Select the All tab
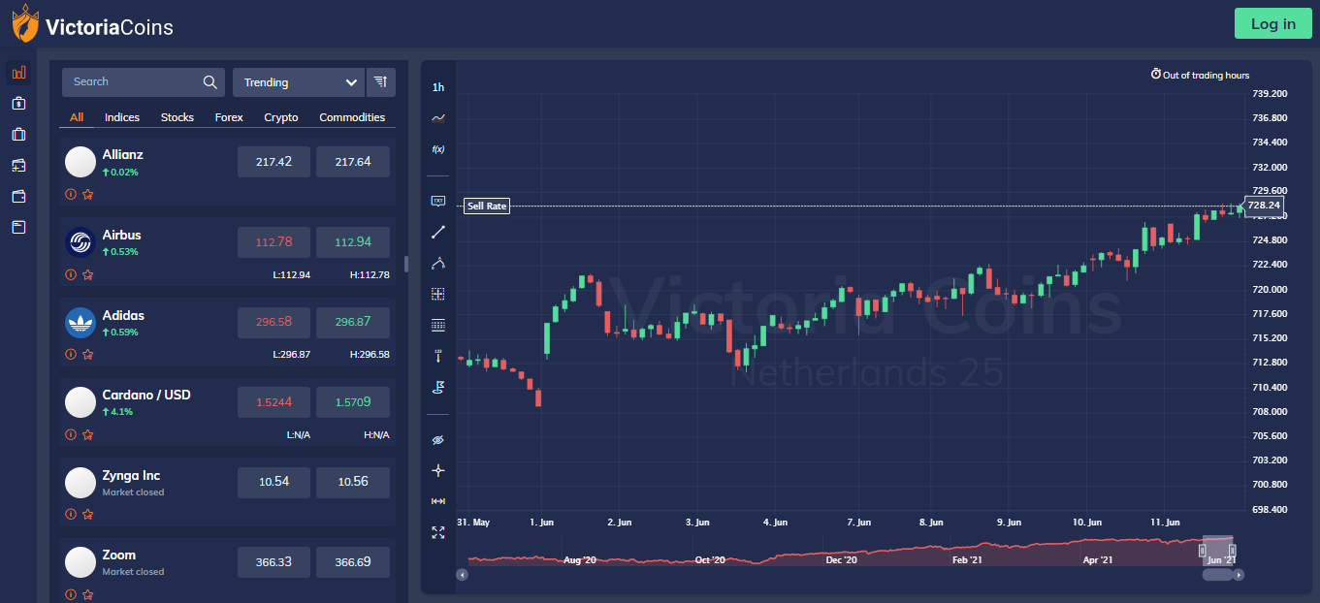Image resolution: width=1320 pixels, height=603 pixels. tap(77, 117)
